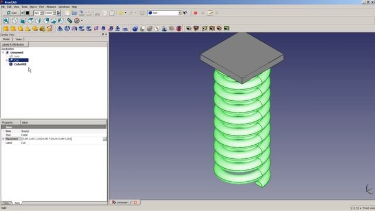Switch to the Tasks tab
This screenshot has width=375, height=211.
[x=18, y=39]
